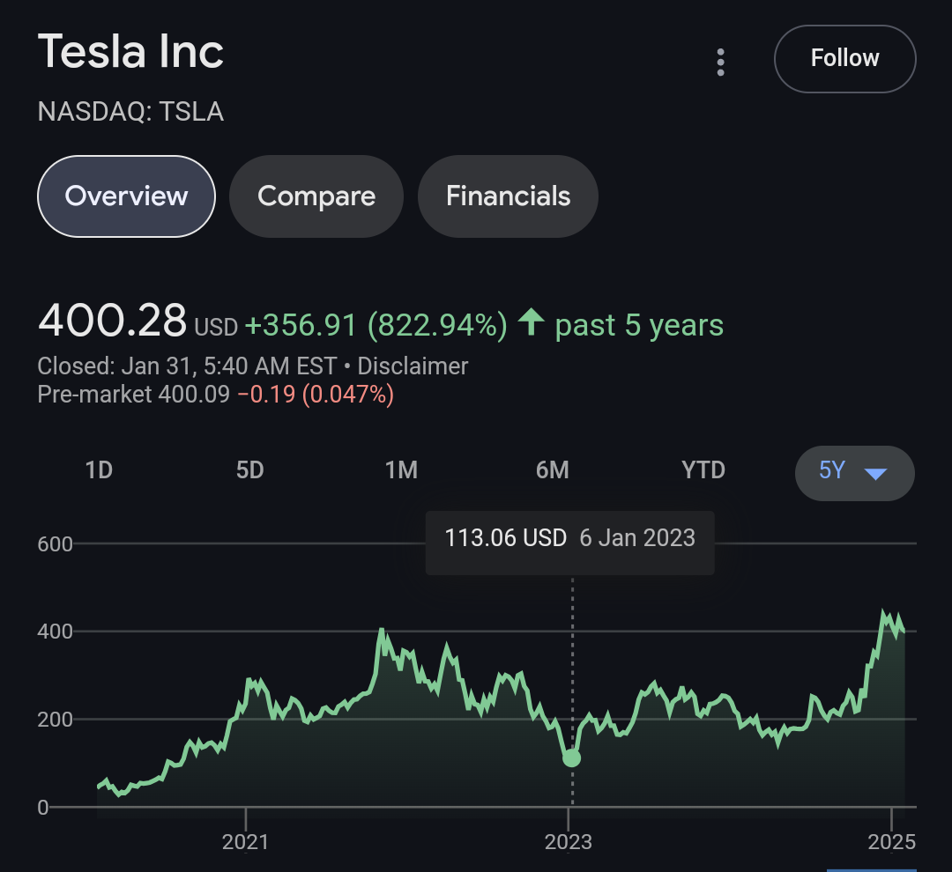952x872 pixels.
Task: Switch to the Overview tab
Action: tap(126, 196)
